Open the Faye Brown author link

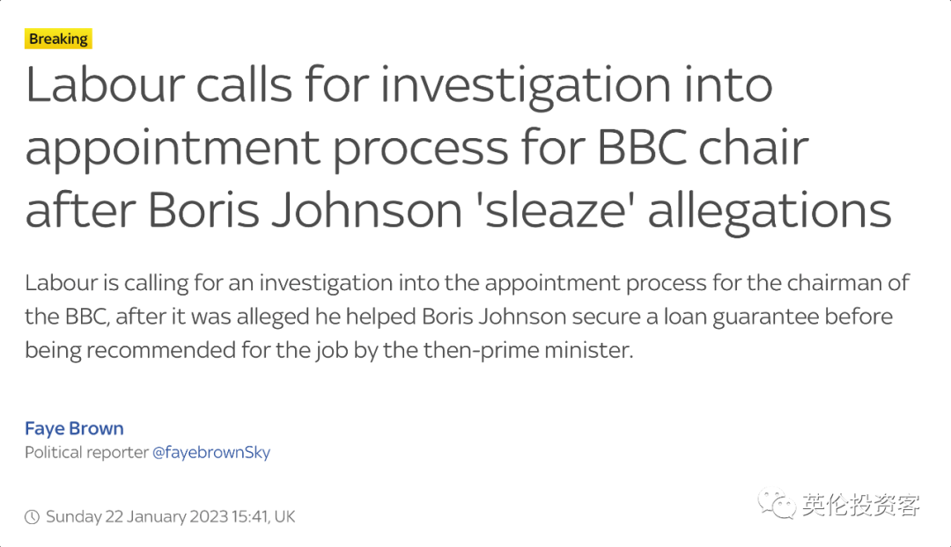point(74,428)
